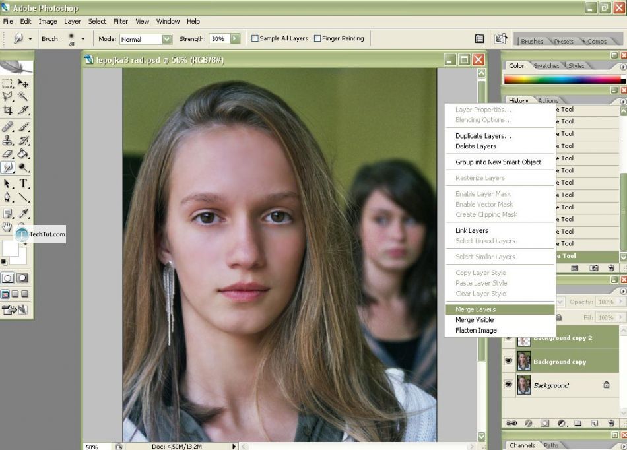
Task: Select the Dodge tool
Action: 23,167
